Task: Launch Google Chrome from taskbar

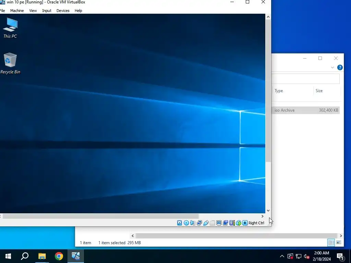Action: pos(59,256)
